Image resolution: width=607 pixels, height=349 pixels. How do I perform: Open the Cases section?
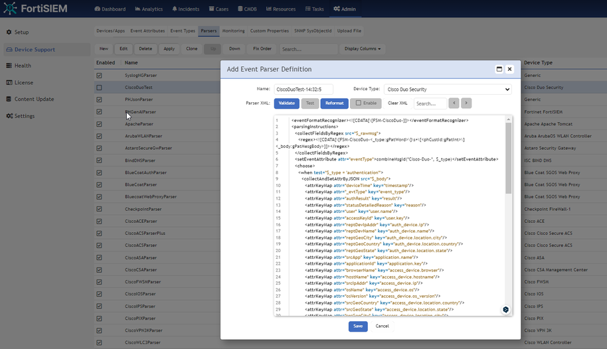[218, 9]
